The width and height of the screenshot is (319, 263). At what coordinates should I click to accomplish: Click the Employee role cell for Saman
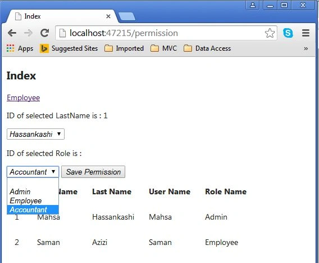tap(221, 242)
